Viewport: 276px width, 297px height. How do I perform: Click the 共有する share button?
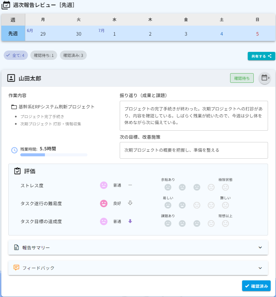click(261, 56)
